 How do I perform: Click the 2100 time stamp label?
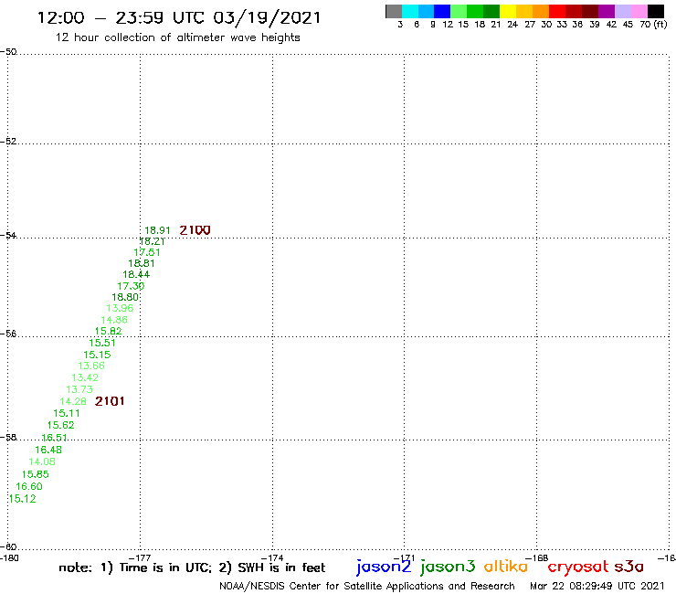[195, 230]
